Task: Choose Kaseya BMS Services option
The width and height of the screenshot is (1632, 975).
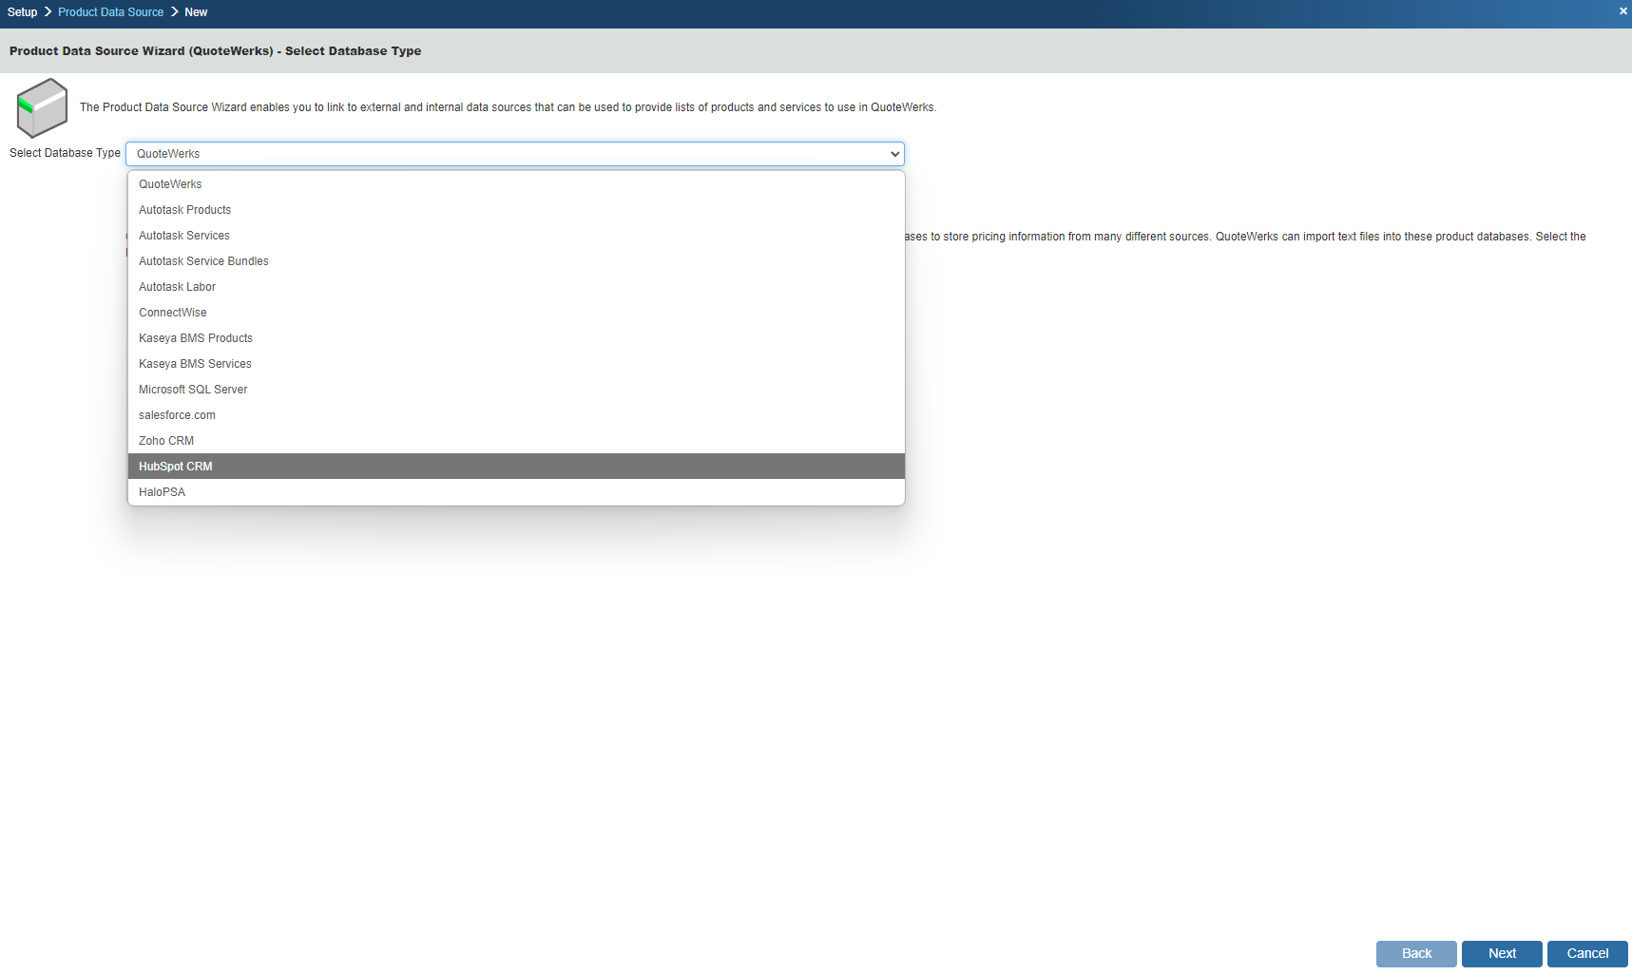Action: coord(195,364)
